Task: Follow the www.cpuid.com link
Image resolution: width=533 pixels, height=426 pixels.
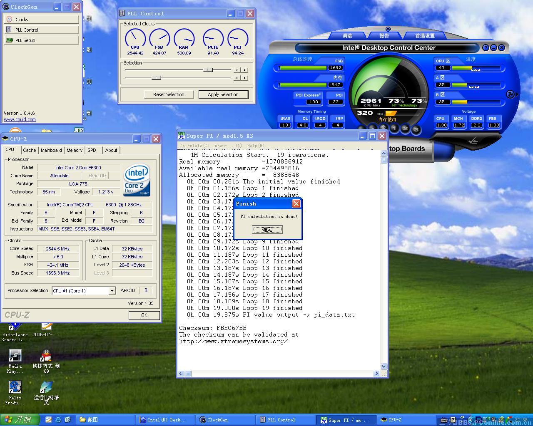Action: pos(20,119)
